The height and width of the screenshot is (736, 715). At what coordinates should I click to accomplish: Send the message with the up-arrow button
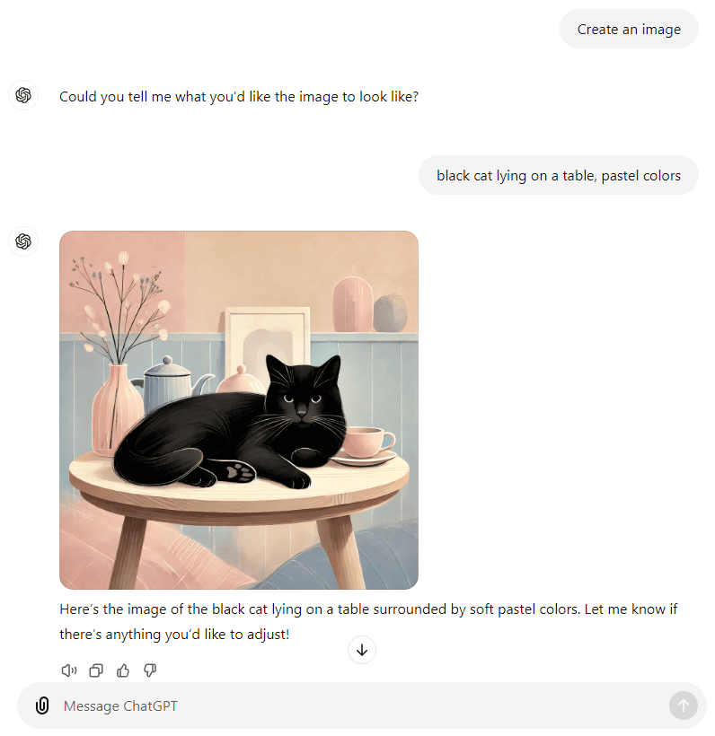tap(683, 705)
